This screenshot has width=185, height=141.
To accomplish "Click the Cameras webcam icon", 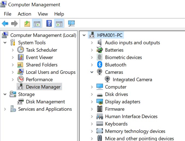I will pos(99,72).
